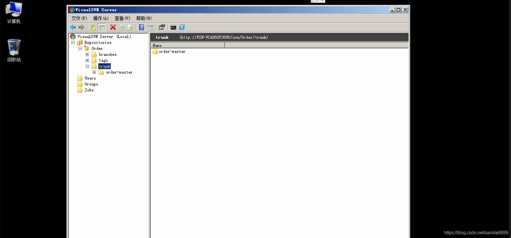This screenshot has width=511, height=238.
Task: Expand order-master node in the tree
Action: coord(94,72)
